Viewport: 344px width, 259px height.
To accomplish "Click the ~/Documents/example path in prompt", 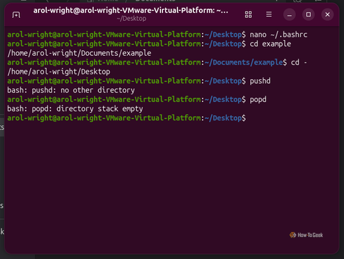I will point(244,63).
